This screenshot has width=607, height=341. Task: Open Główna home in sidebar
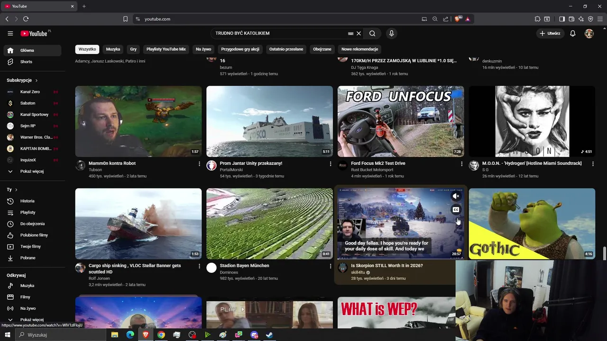(32, 50)
